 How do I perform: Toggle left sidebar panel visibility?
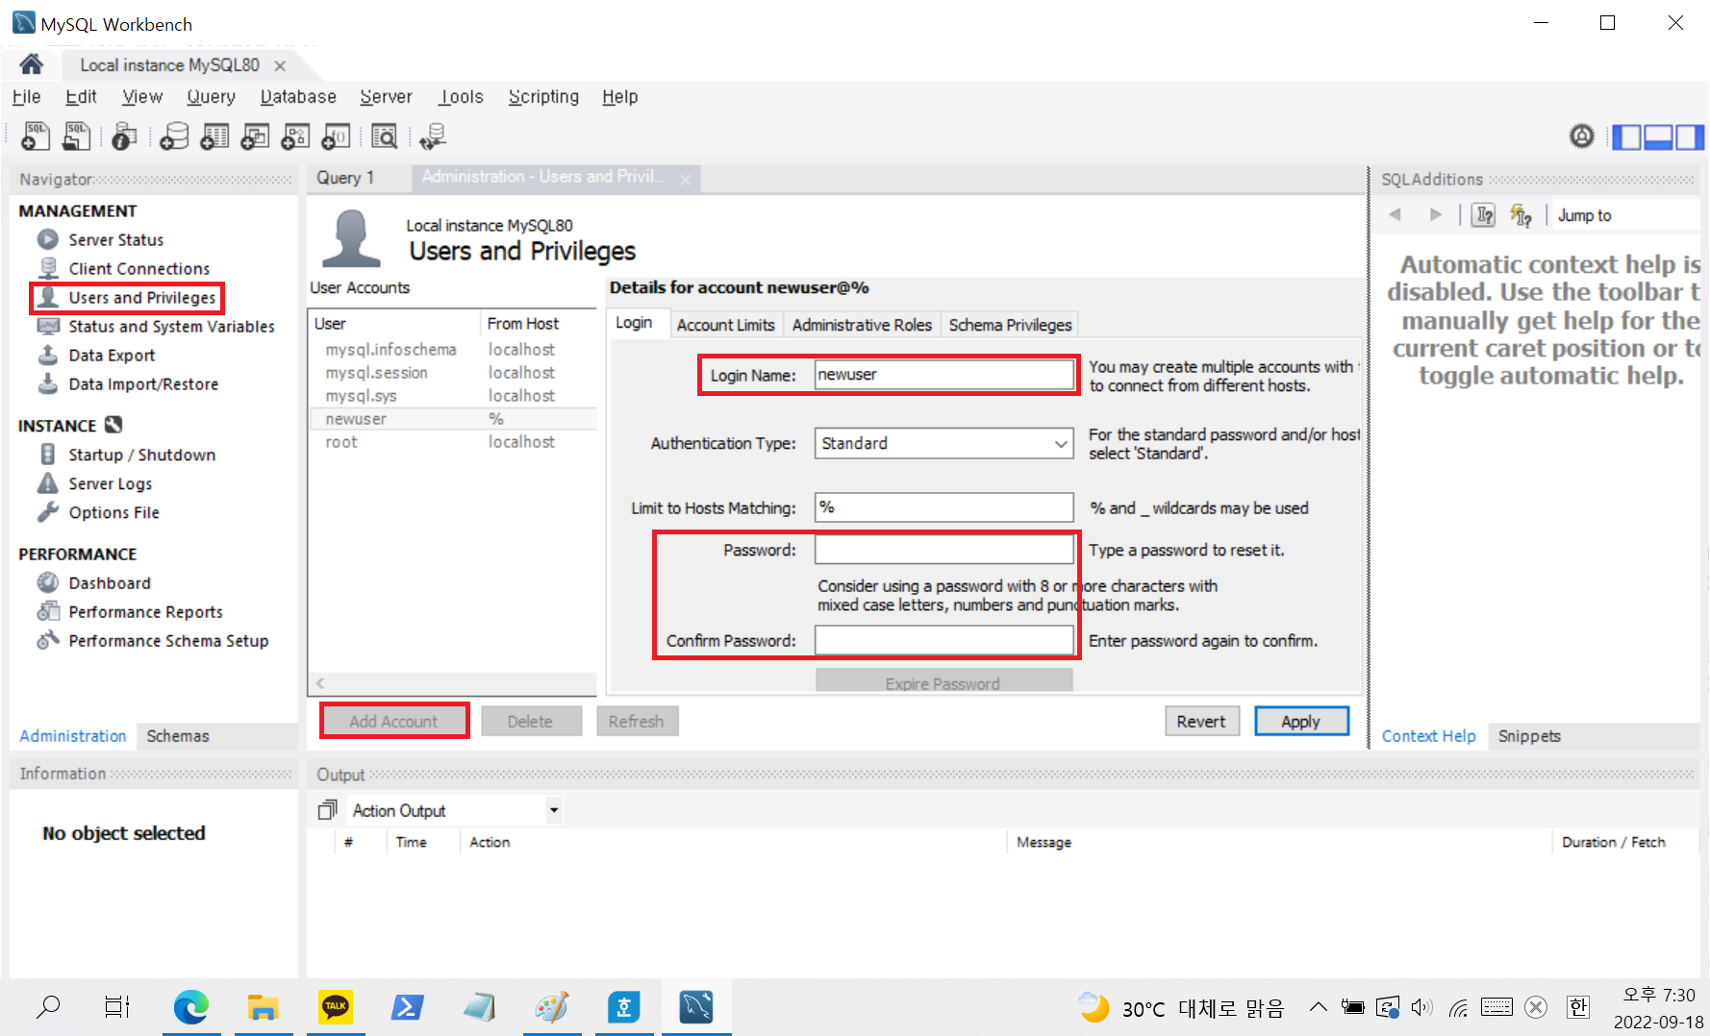click(1626, 137)
